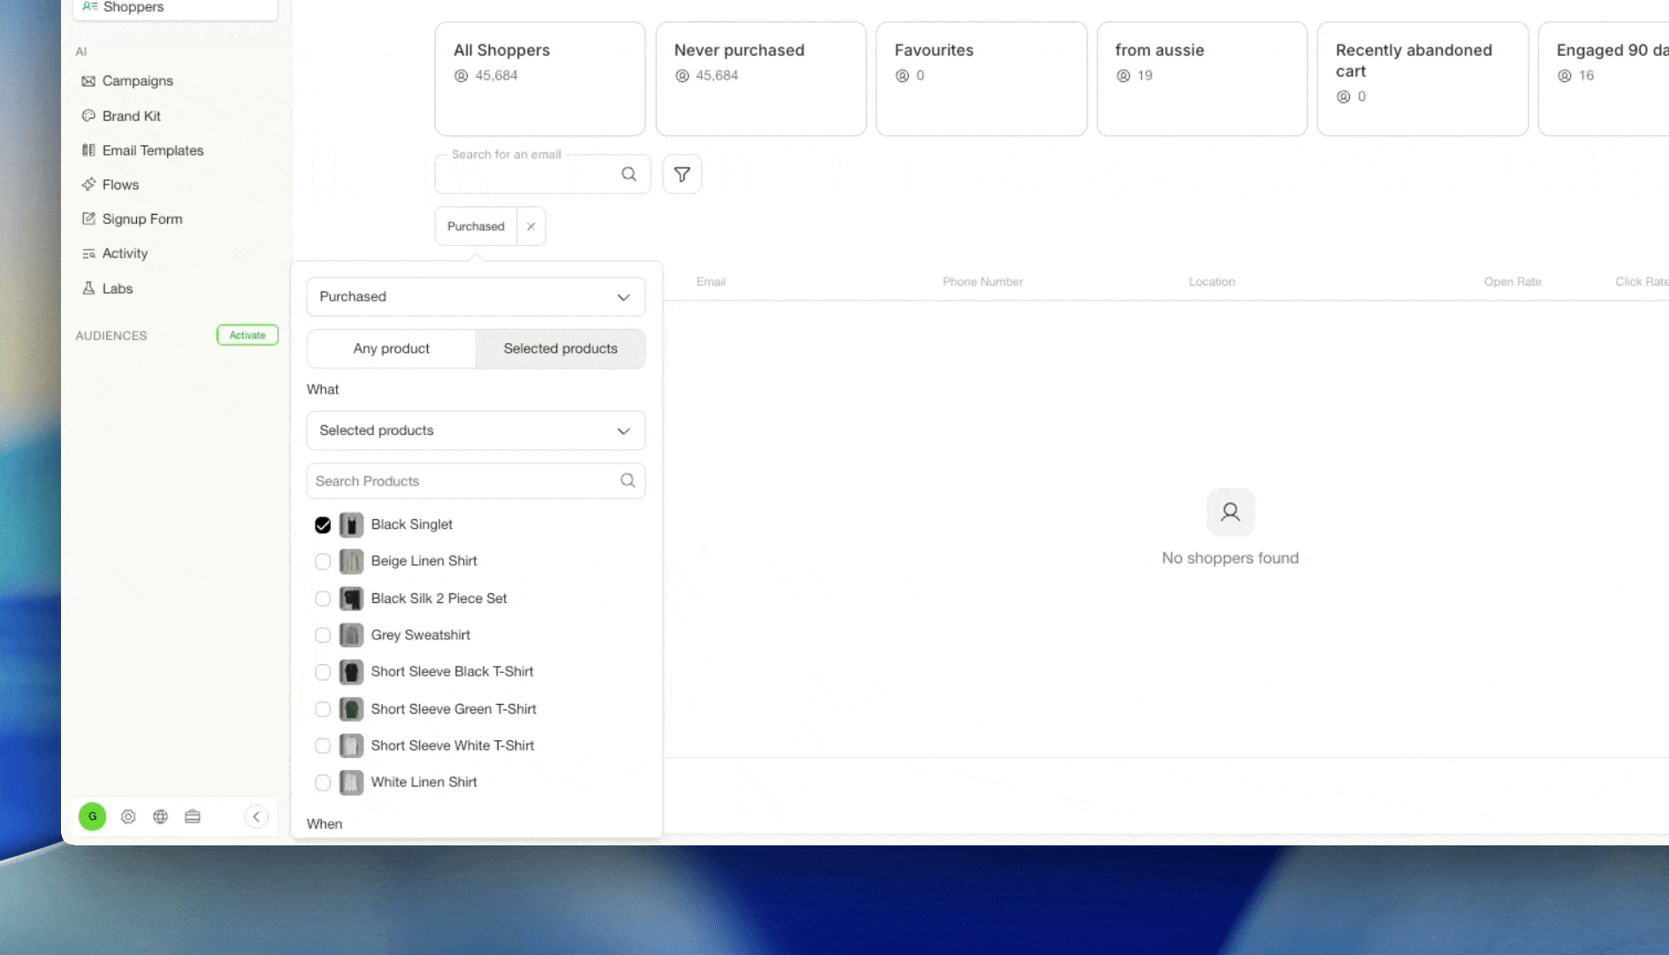Viewport: 1669px width, 955px height.
Task: Check Short Sleeve White T-Shirt checkbox
Action: click(323, 745)
